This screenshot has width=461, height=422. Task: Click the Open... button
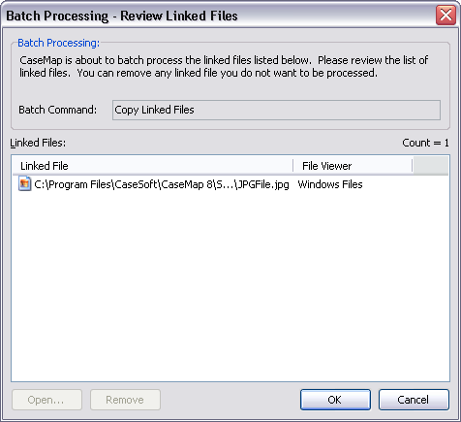pyautogui.click(x=46, y=400)
